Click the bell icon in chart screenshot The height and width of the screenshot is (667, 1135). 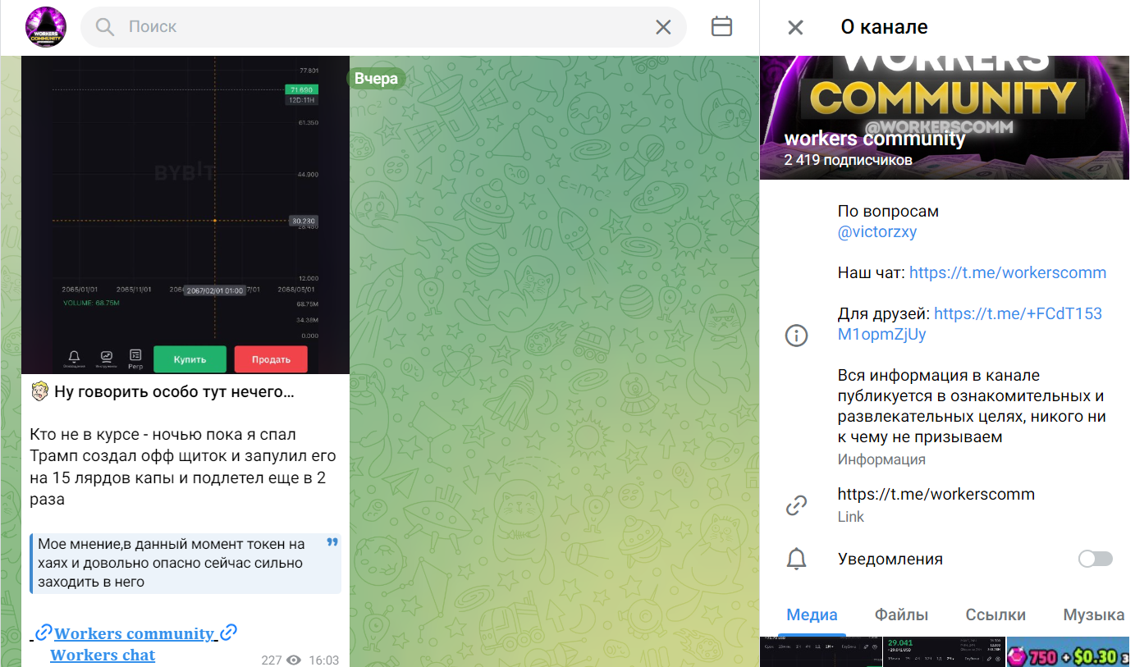(x=74, y=358)
